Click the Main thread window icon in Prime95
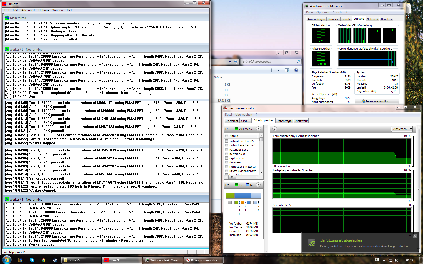 coord(7,18)
